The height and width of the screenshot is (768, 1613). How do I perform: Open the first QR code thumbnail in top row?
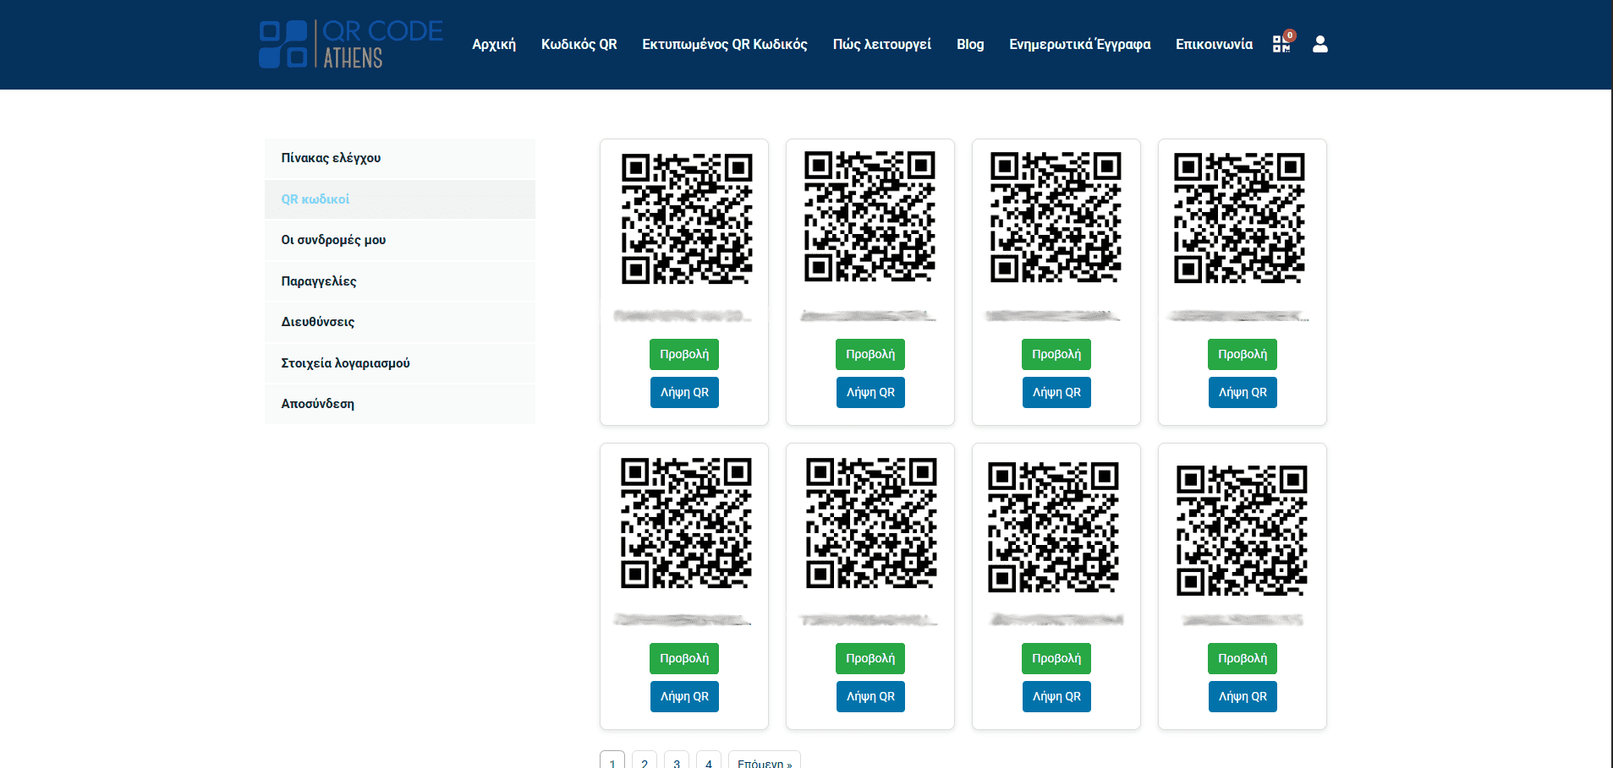[686, 219]
